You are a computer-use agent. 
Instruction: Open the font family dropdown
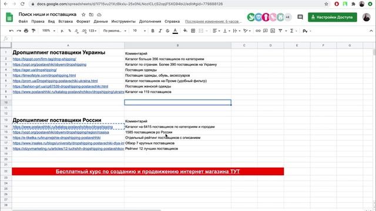115,31
